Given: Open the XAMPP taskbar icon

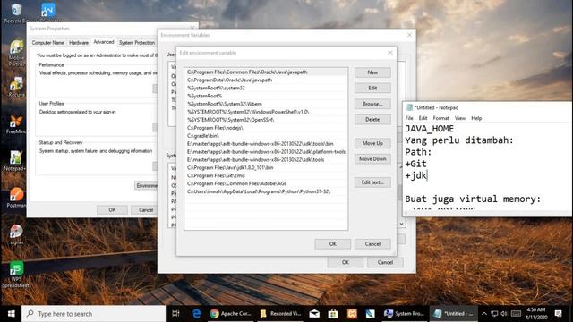Looking at the screenshot, I should click(352, 314).
